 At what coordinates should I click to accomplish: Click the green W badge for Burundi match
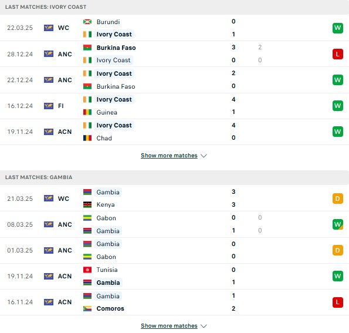point(337,28)
